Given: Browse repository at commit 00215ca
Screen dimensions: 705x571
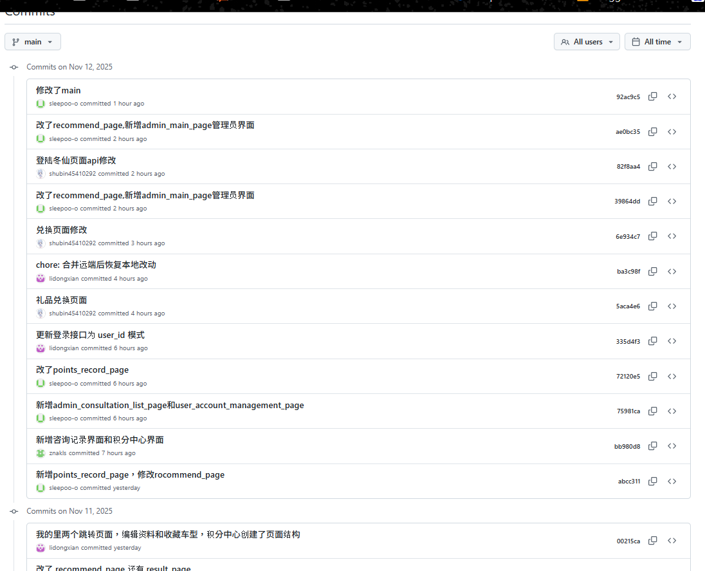Looking at the screenshot, I should pos(672,540).
